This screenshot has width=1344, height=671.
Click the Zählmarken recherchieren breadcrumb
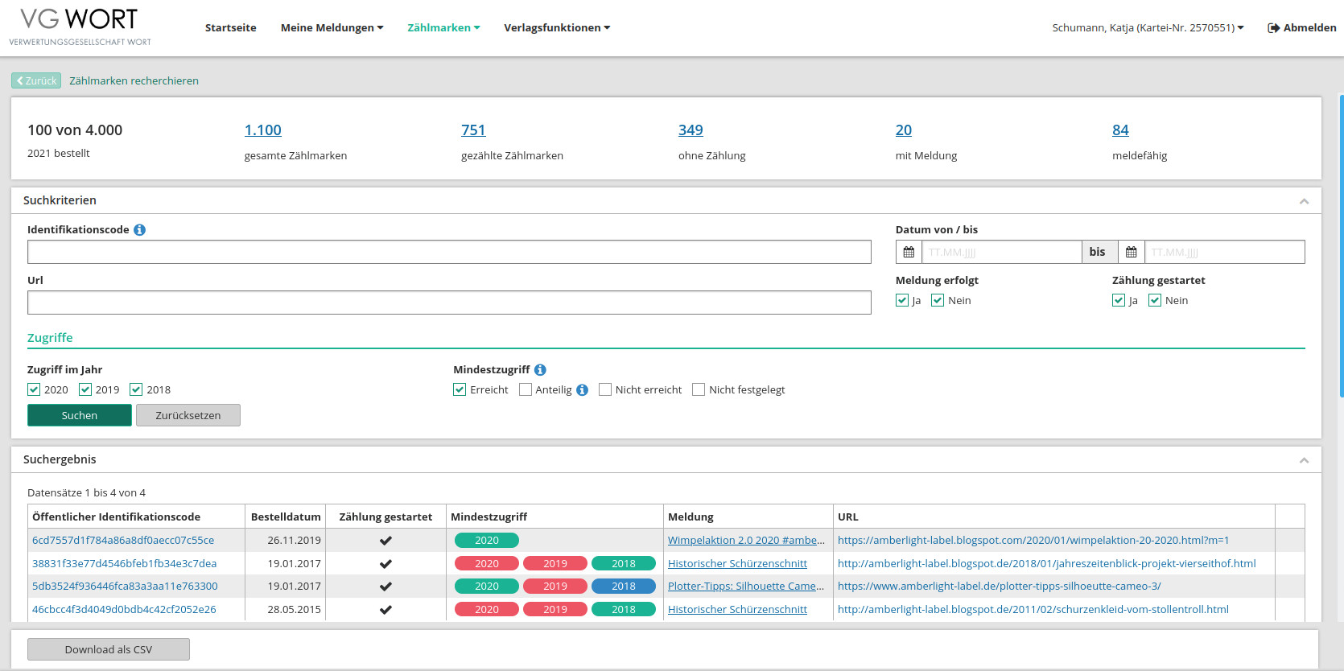[134, 80]
